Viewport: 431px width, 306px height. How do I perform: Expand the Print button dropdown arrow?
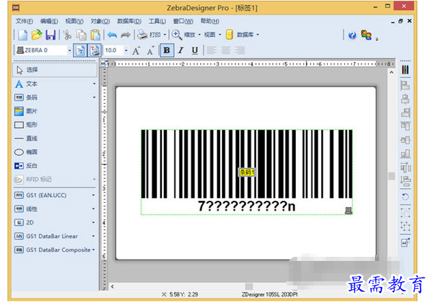[x=165, y=35]
